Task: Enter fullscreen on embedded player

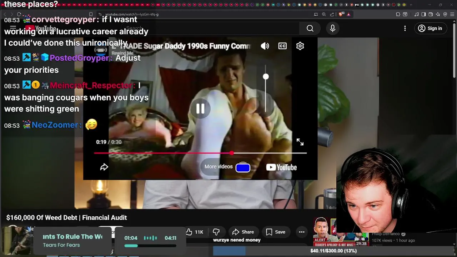Action: click(x=300, y=142)
